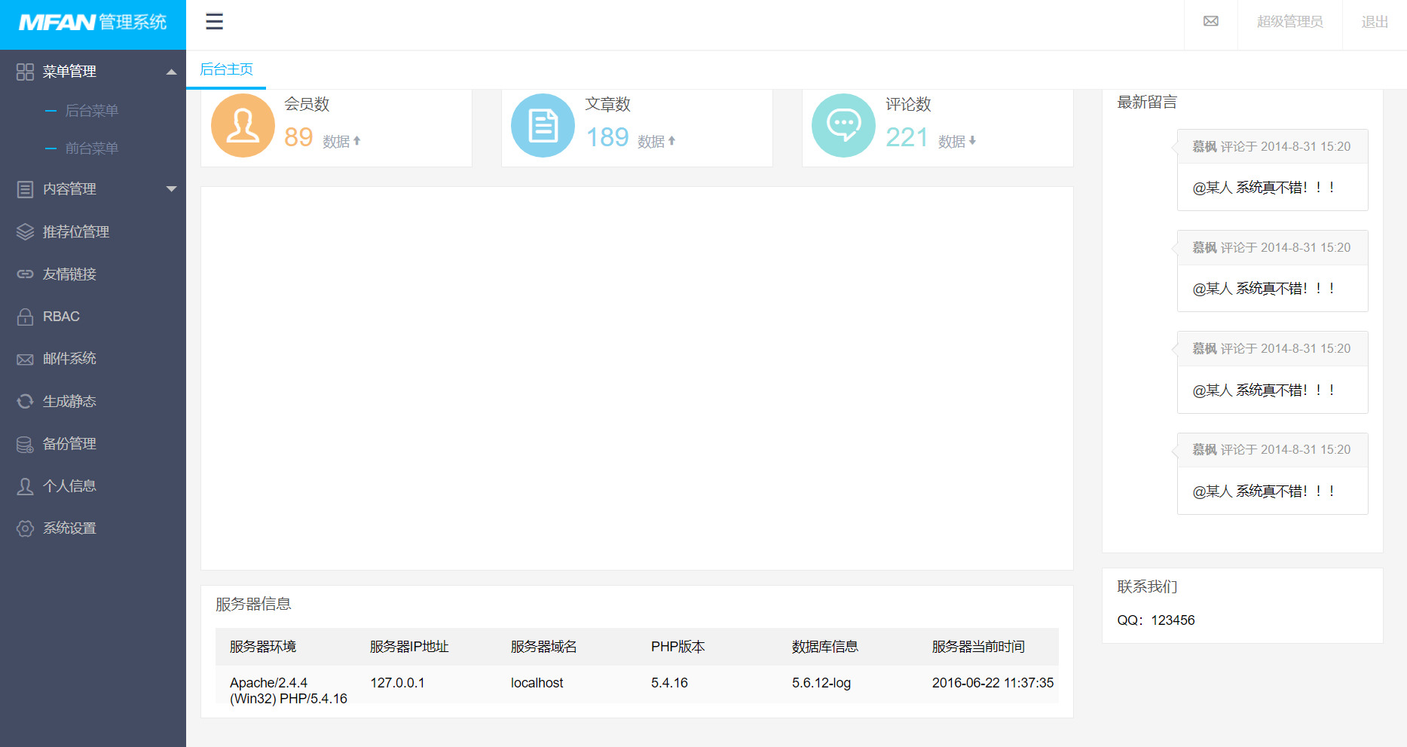1407x747 pixels.
Task: Click the 推荐位管理 layers icon
Action: coord(25,231)
